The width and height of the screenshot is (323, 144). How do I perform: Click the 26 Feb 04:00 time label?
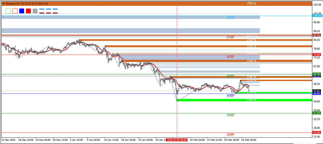point(249,140)
